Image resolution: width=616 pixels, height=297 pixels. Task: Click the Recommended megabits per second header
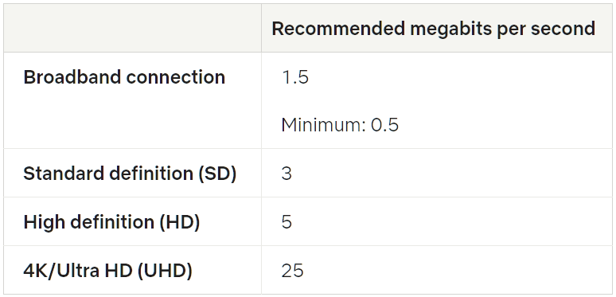[x=433, y=29]
